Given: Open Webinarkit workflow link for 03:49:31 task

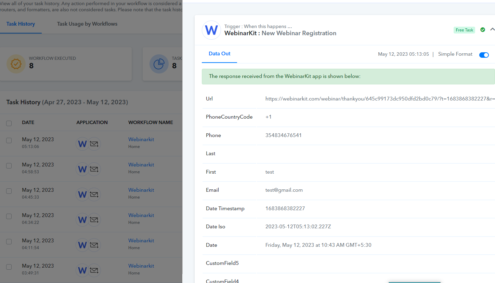Looking at the screenshot, I should tap(141, 266).
